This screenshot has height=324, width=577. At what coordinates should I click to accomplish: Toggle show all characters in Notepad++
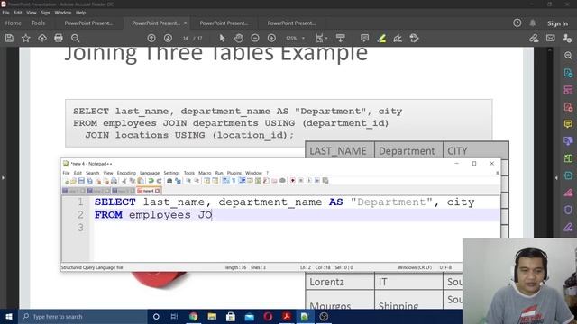coord(234,180)
